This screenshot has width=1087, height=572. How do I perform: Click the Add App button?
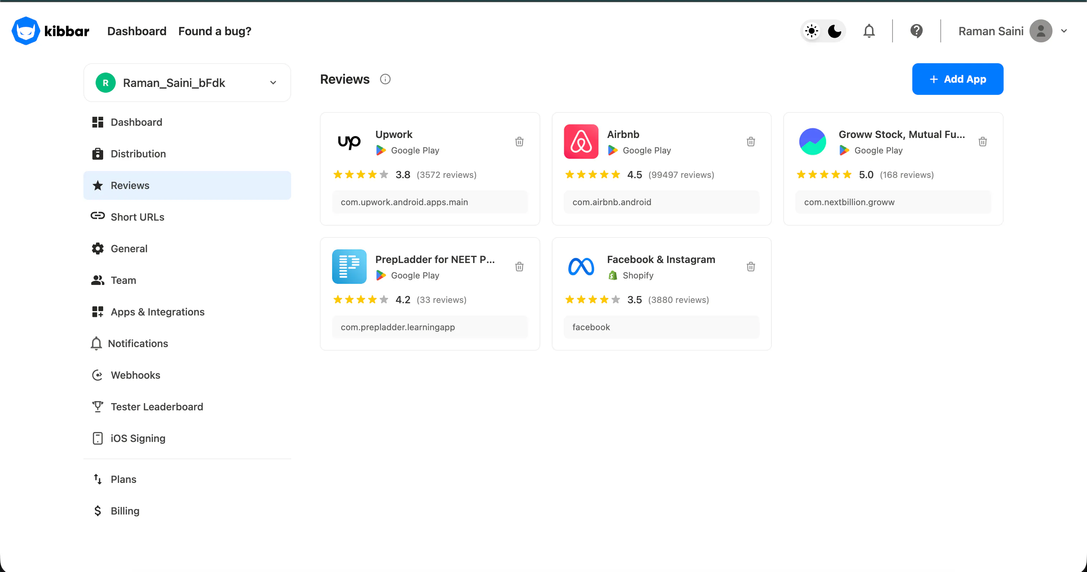click(x=958, y=79)
